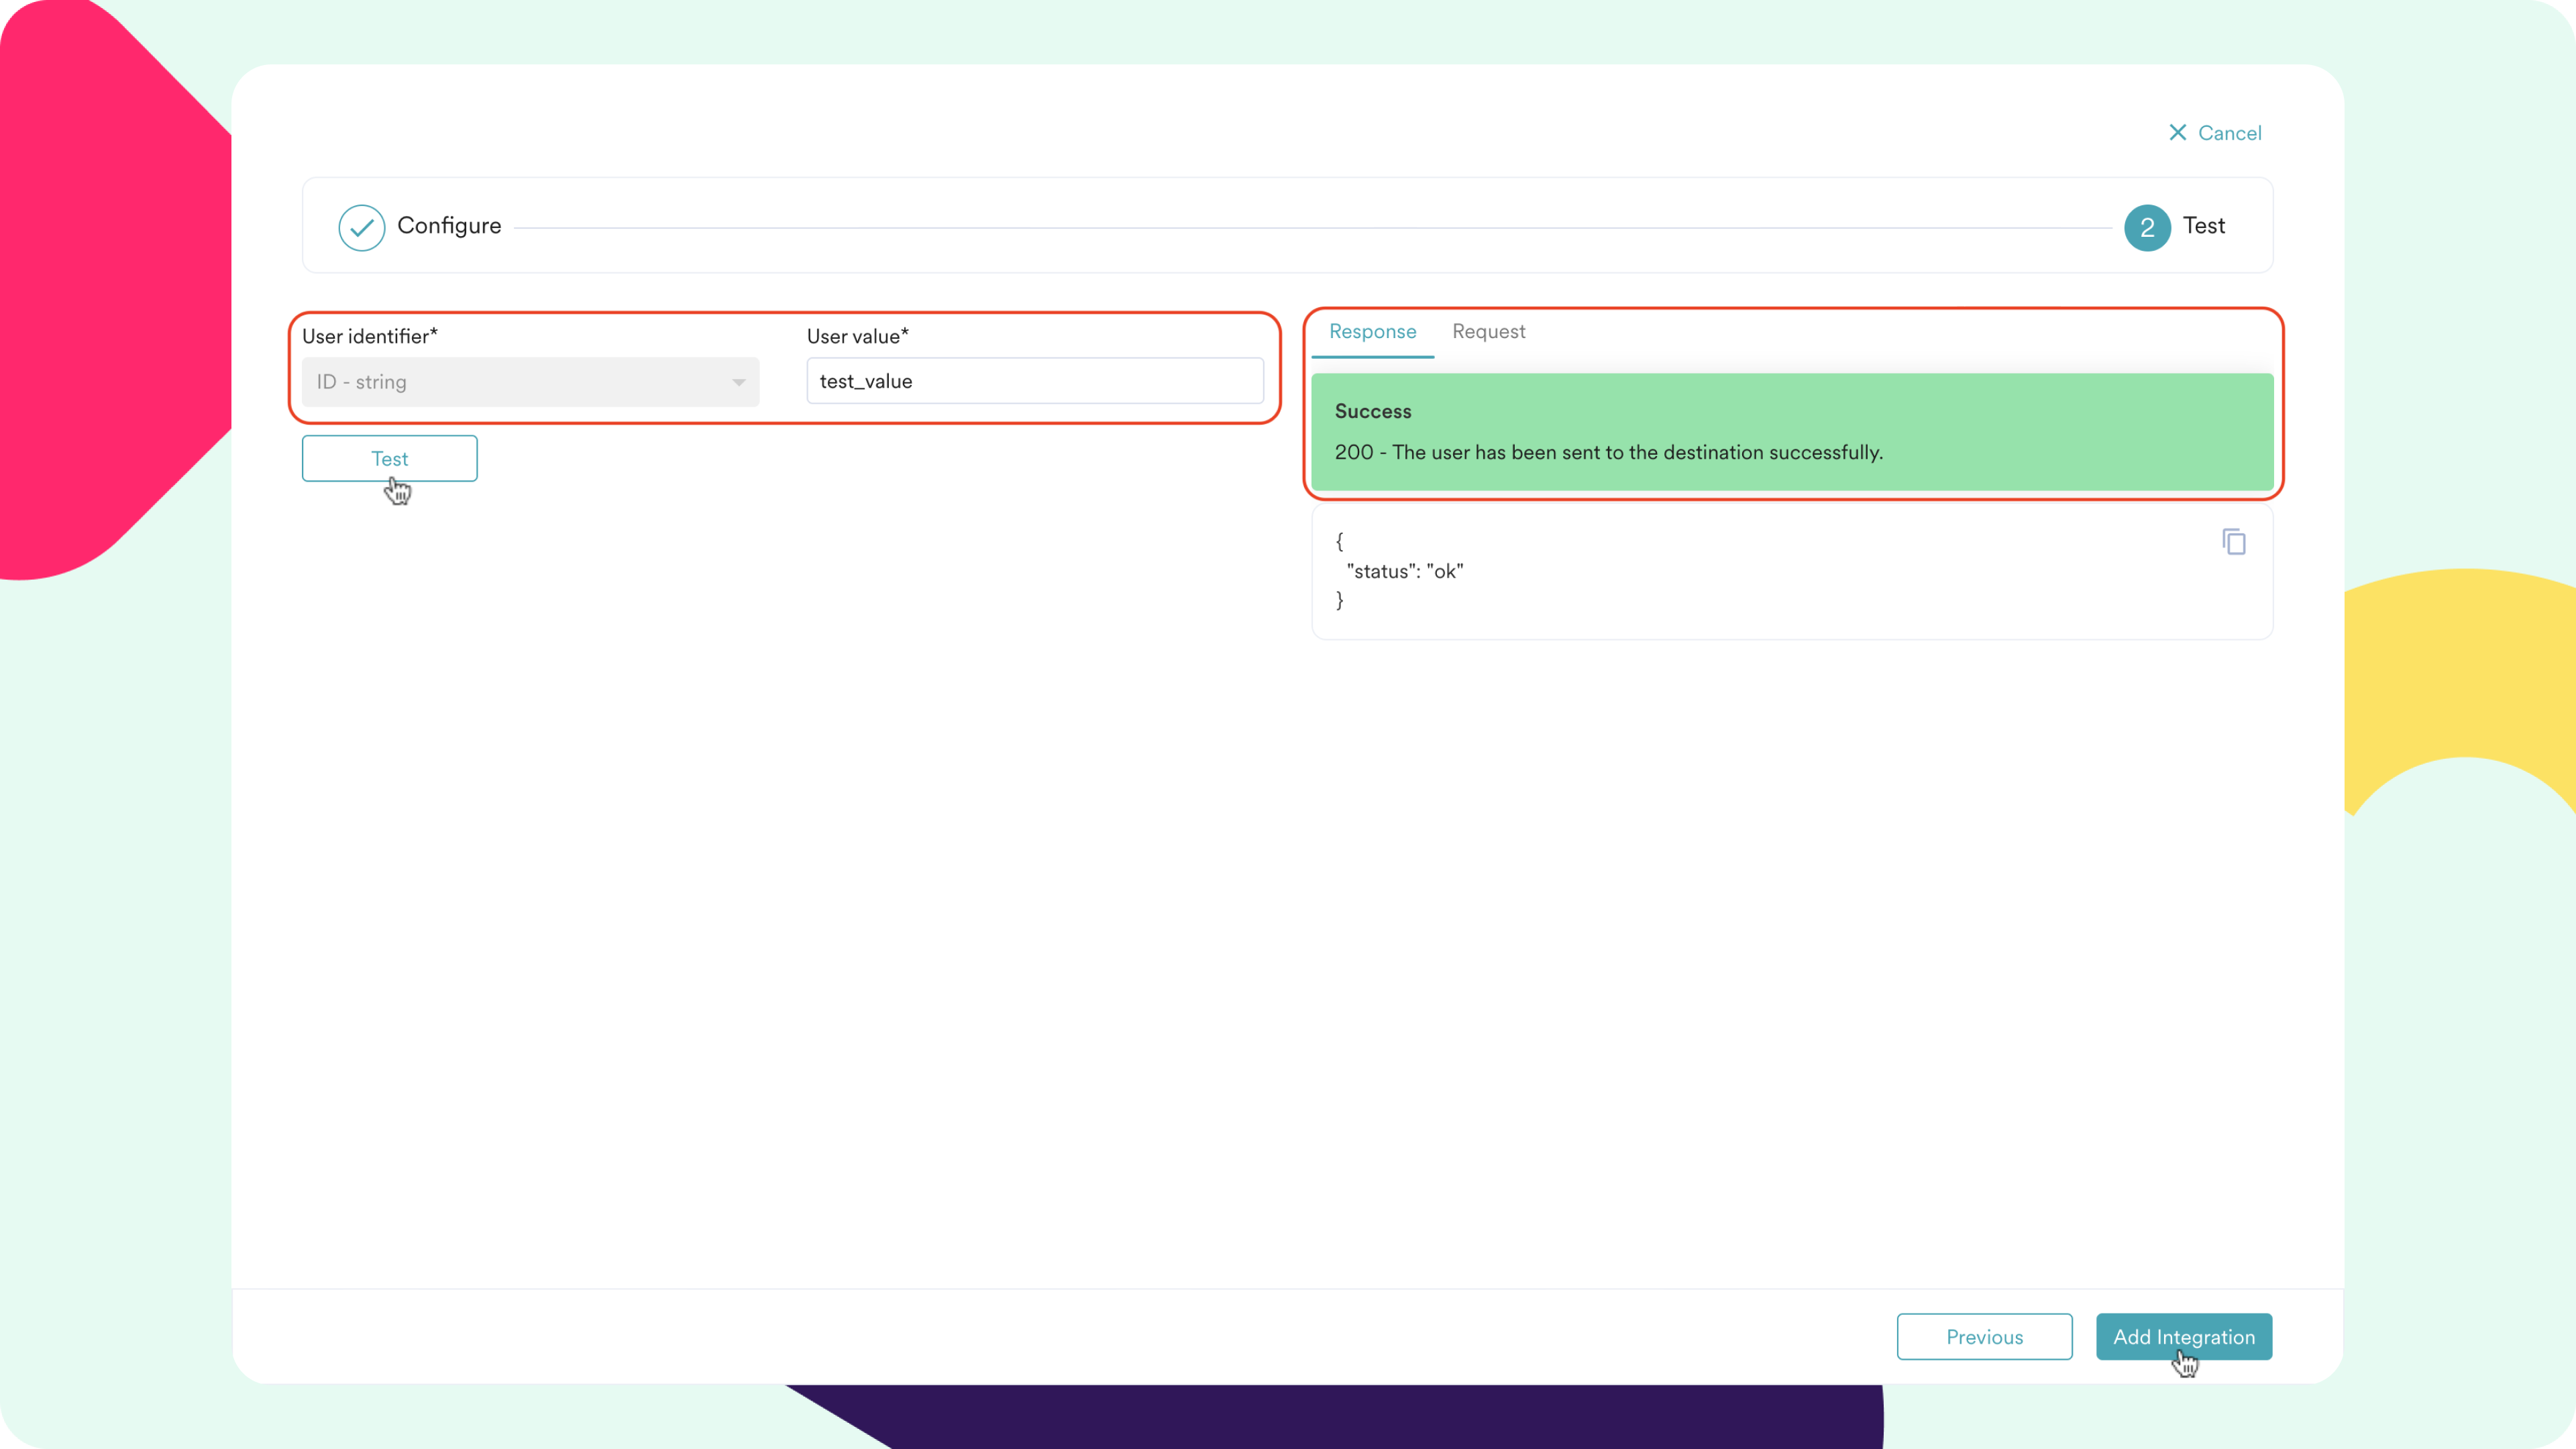Click the copy response JSON icon
Image resolution: width=2576 pixels, height=1449 pixels.
click(2233, 542)
